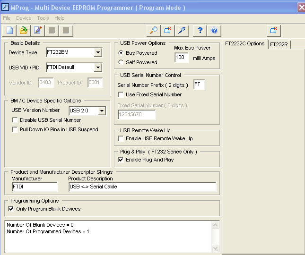Open an existing template with the folder icon
The image size is (305, 255).
tap(24, 31)
